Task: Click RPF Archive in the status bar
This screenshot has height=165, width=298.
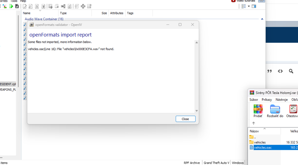Action: pos(192,163)
